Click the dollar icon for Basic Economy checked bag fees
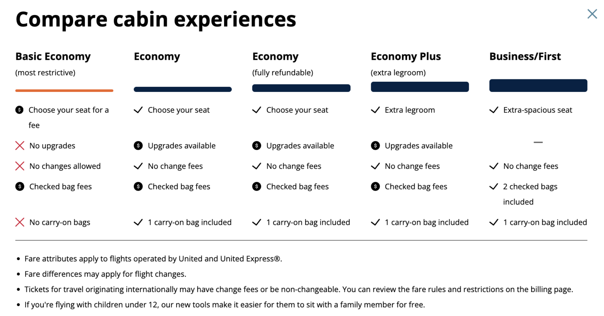This screenshot has height=316, width=604. tap(20, 186)
